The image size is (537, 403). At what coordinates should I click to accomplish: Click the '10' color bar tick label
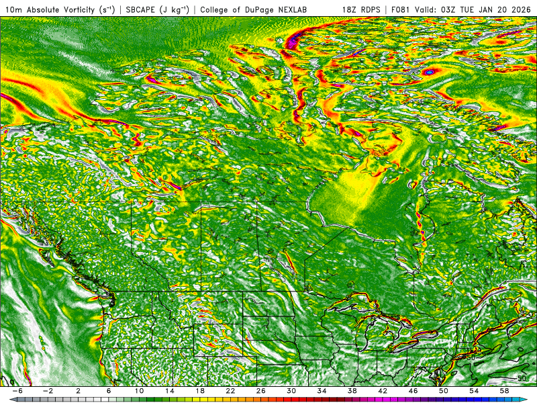tap(139, 391)
